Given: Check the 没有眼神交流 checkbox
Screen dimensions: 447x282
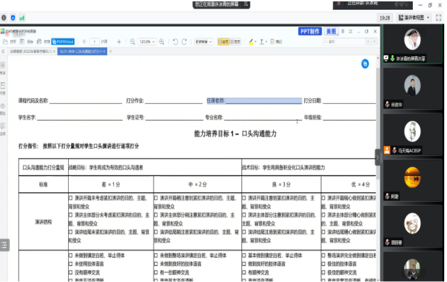Looking at the screenshot, I should [70, 272].
